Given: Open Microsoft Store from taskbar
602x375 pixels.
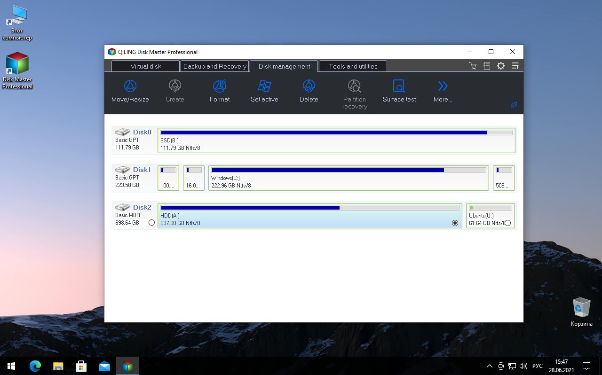Looking at the screenshot, I should 81,366.
